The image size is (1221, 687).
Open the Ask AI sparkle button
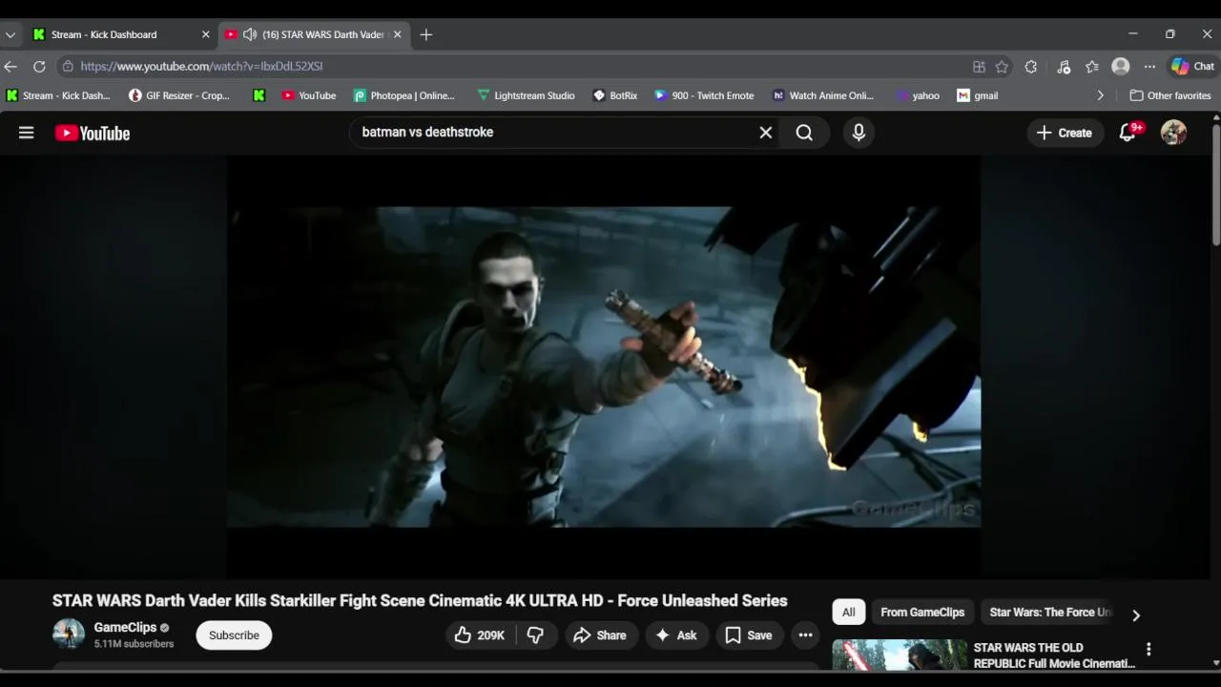675,635
